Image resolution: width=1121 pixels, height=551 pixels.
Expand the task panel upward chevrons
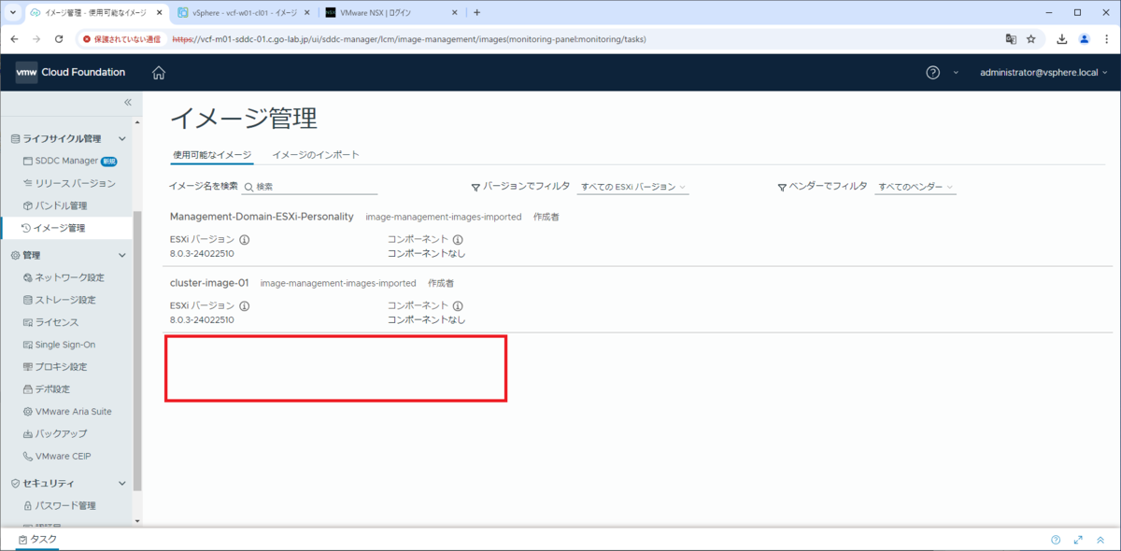tap(1100, 540)
